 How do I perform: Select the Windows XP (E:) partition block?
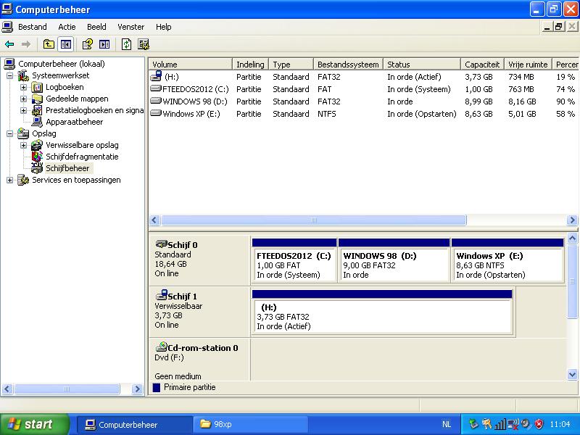pos(507,261)
